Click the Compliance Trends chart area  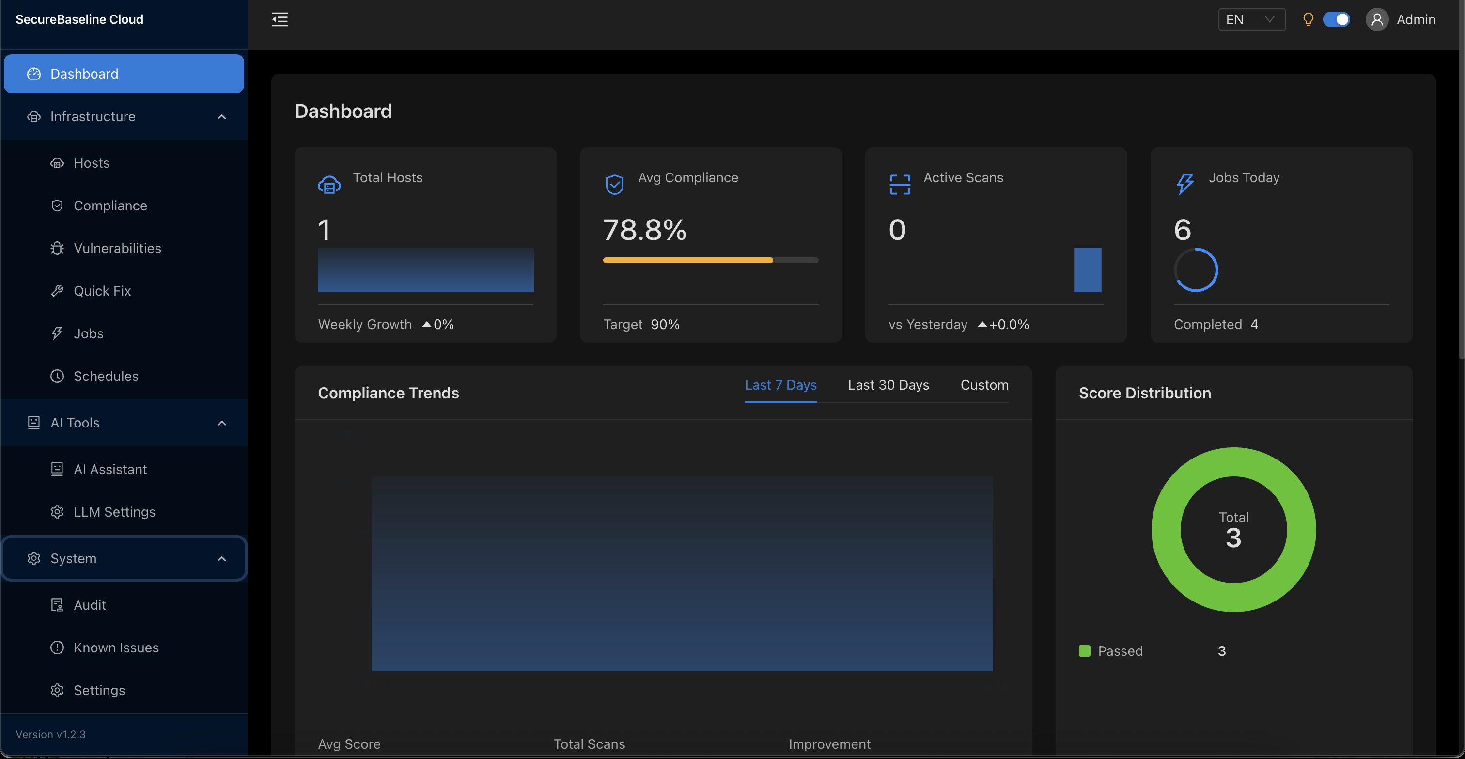(682, 573)
